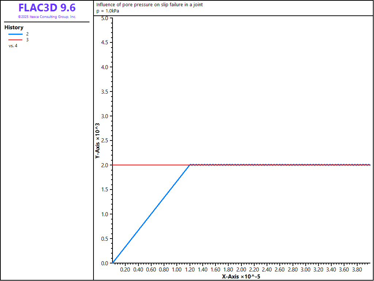Click the 5.0 tick on the Y axis
The width and height of the screenshot is (374, 281).
coord(104,18)
